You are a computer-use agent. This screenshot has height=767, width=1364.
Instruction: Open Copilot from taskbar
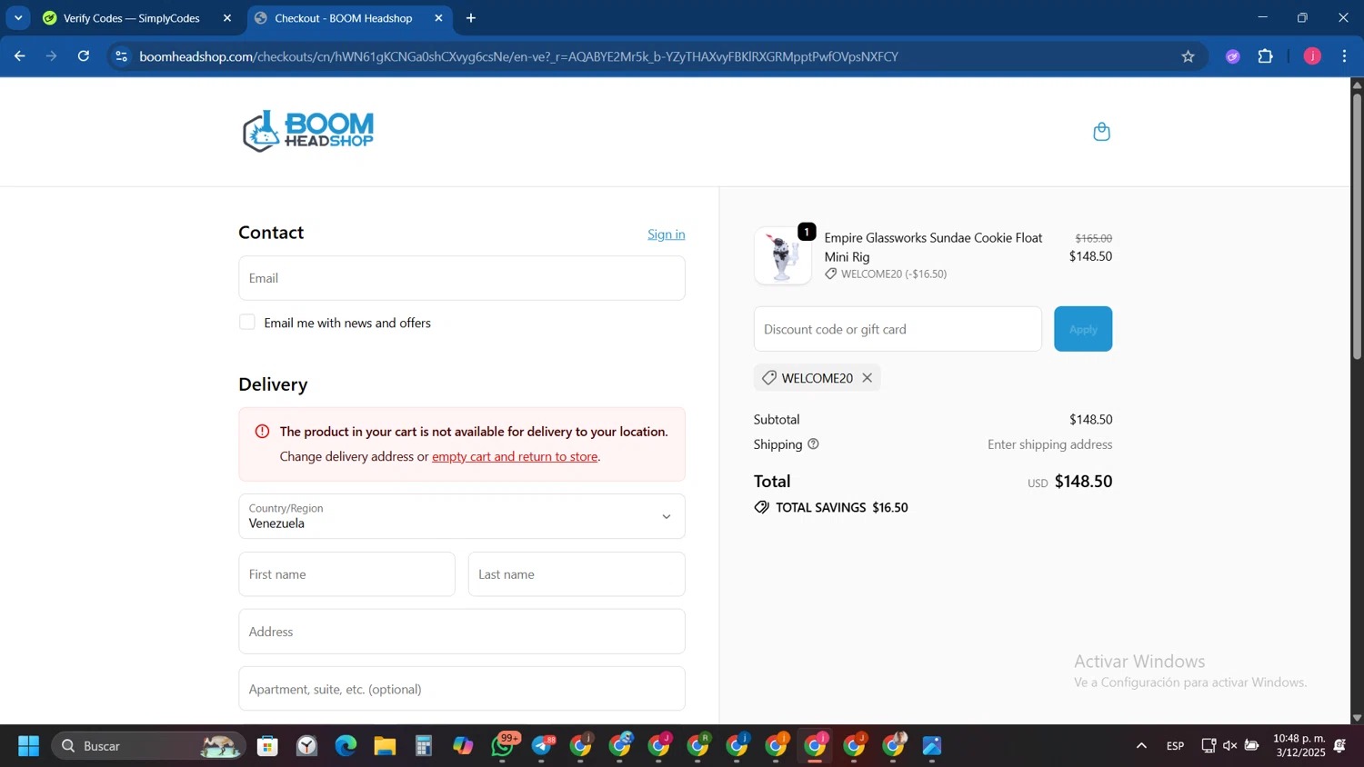pyautogui.click(x=463, y=746)
